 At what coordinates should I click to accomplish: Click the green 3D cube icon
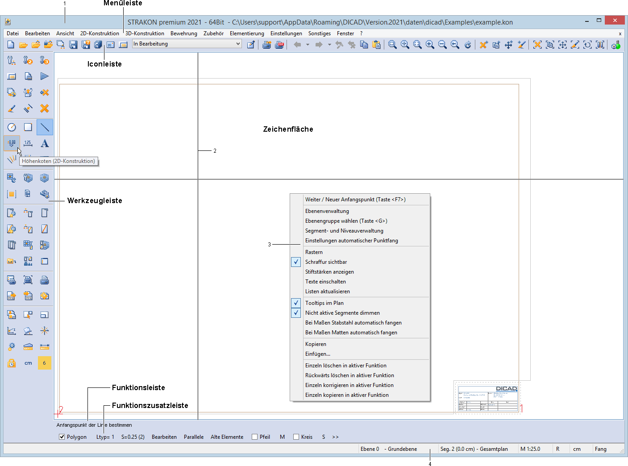(616, 44)
